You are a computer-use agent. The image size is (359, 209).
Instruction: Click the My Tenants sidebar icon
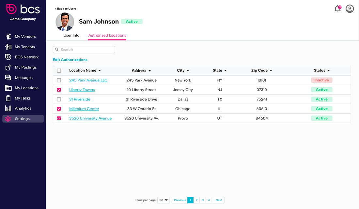pos(8,47)
